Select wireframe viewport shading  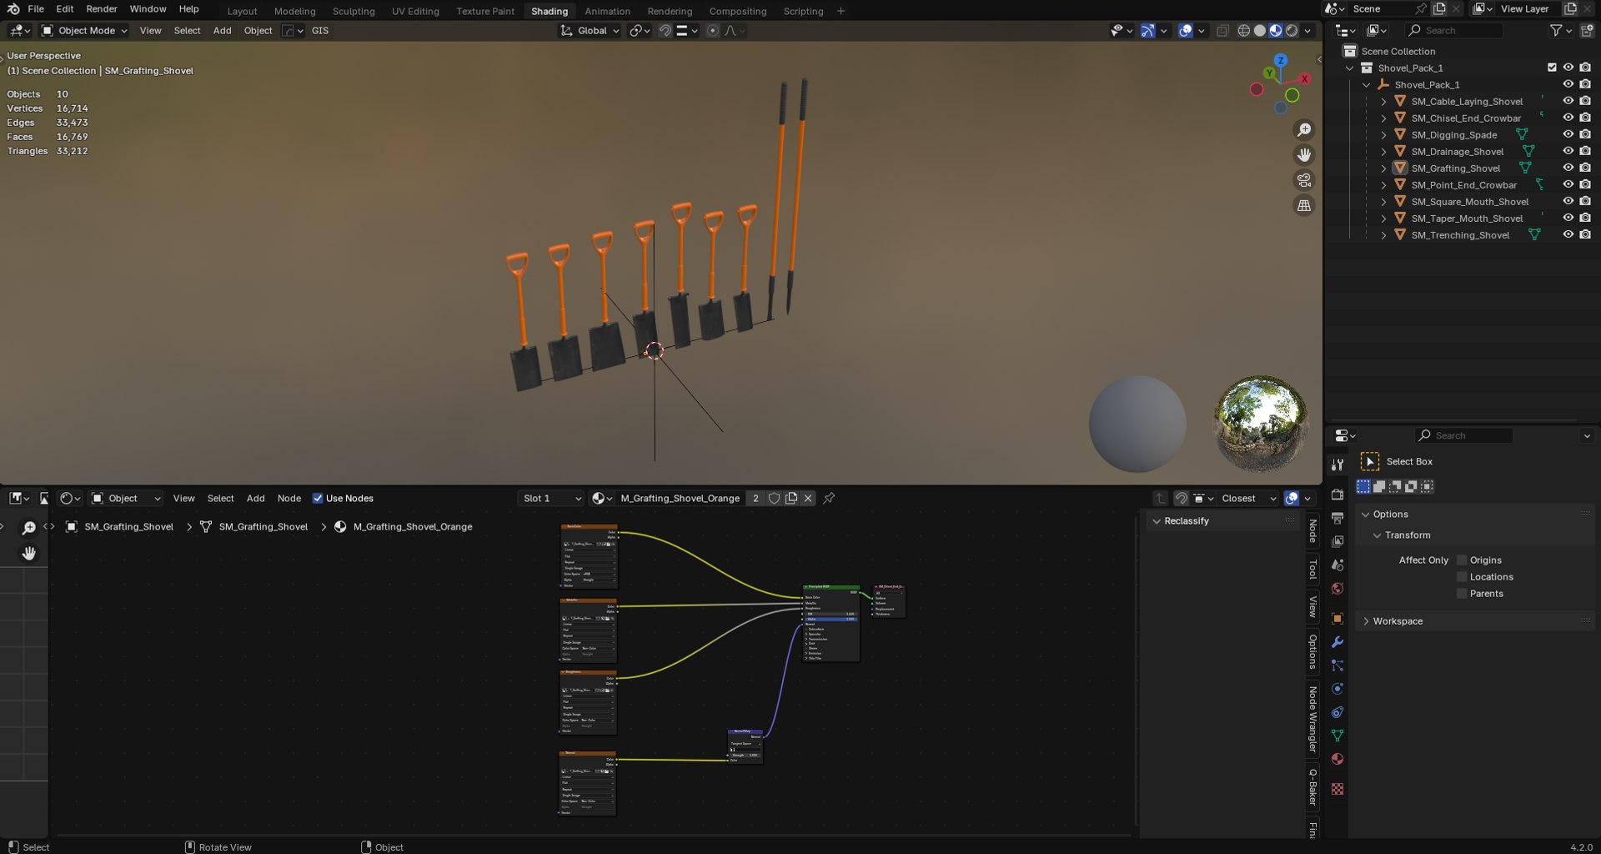pos(1243,31)
